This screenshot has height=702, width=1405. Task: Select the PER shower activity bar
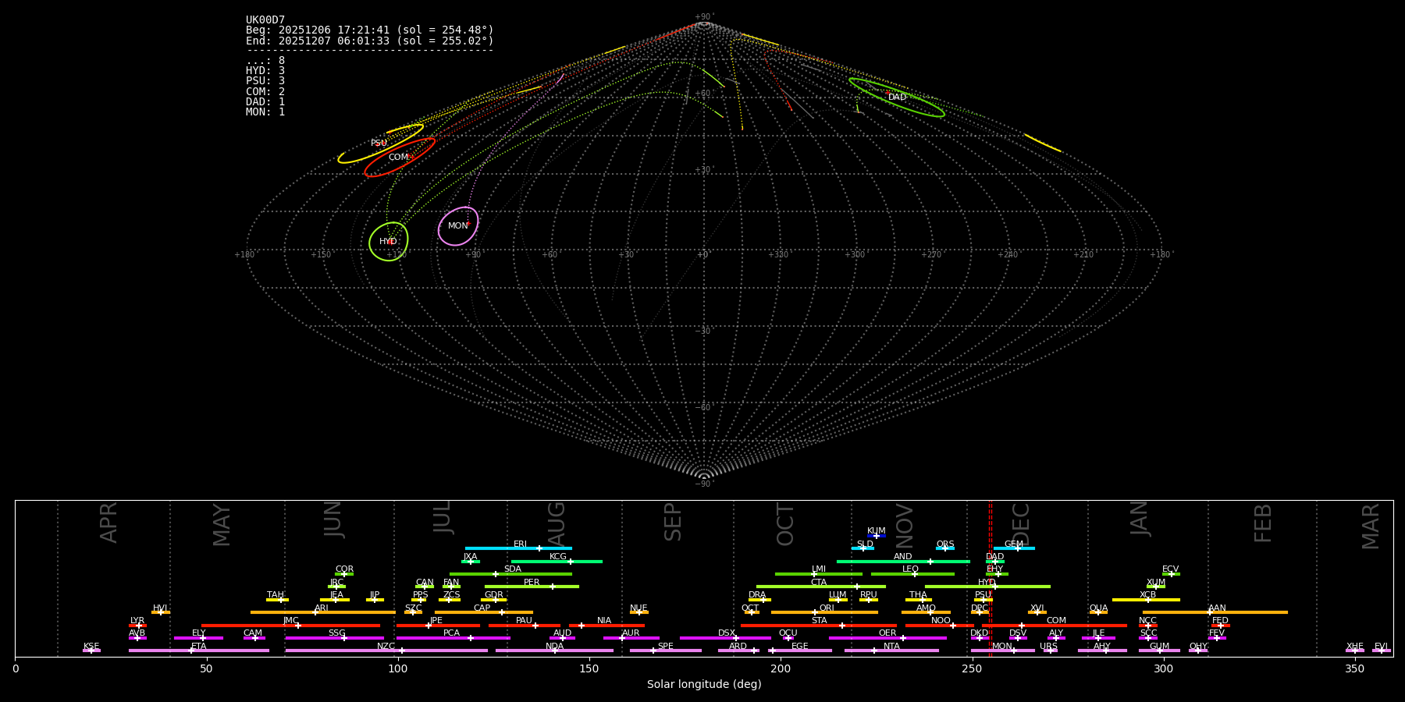tap(532, 587)
